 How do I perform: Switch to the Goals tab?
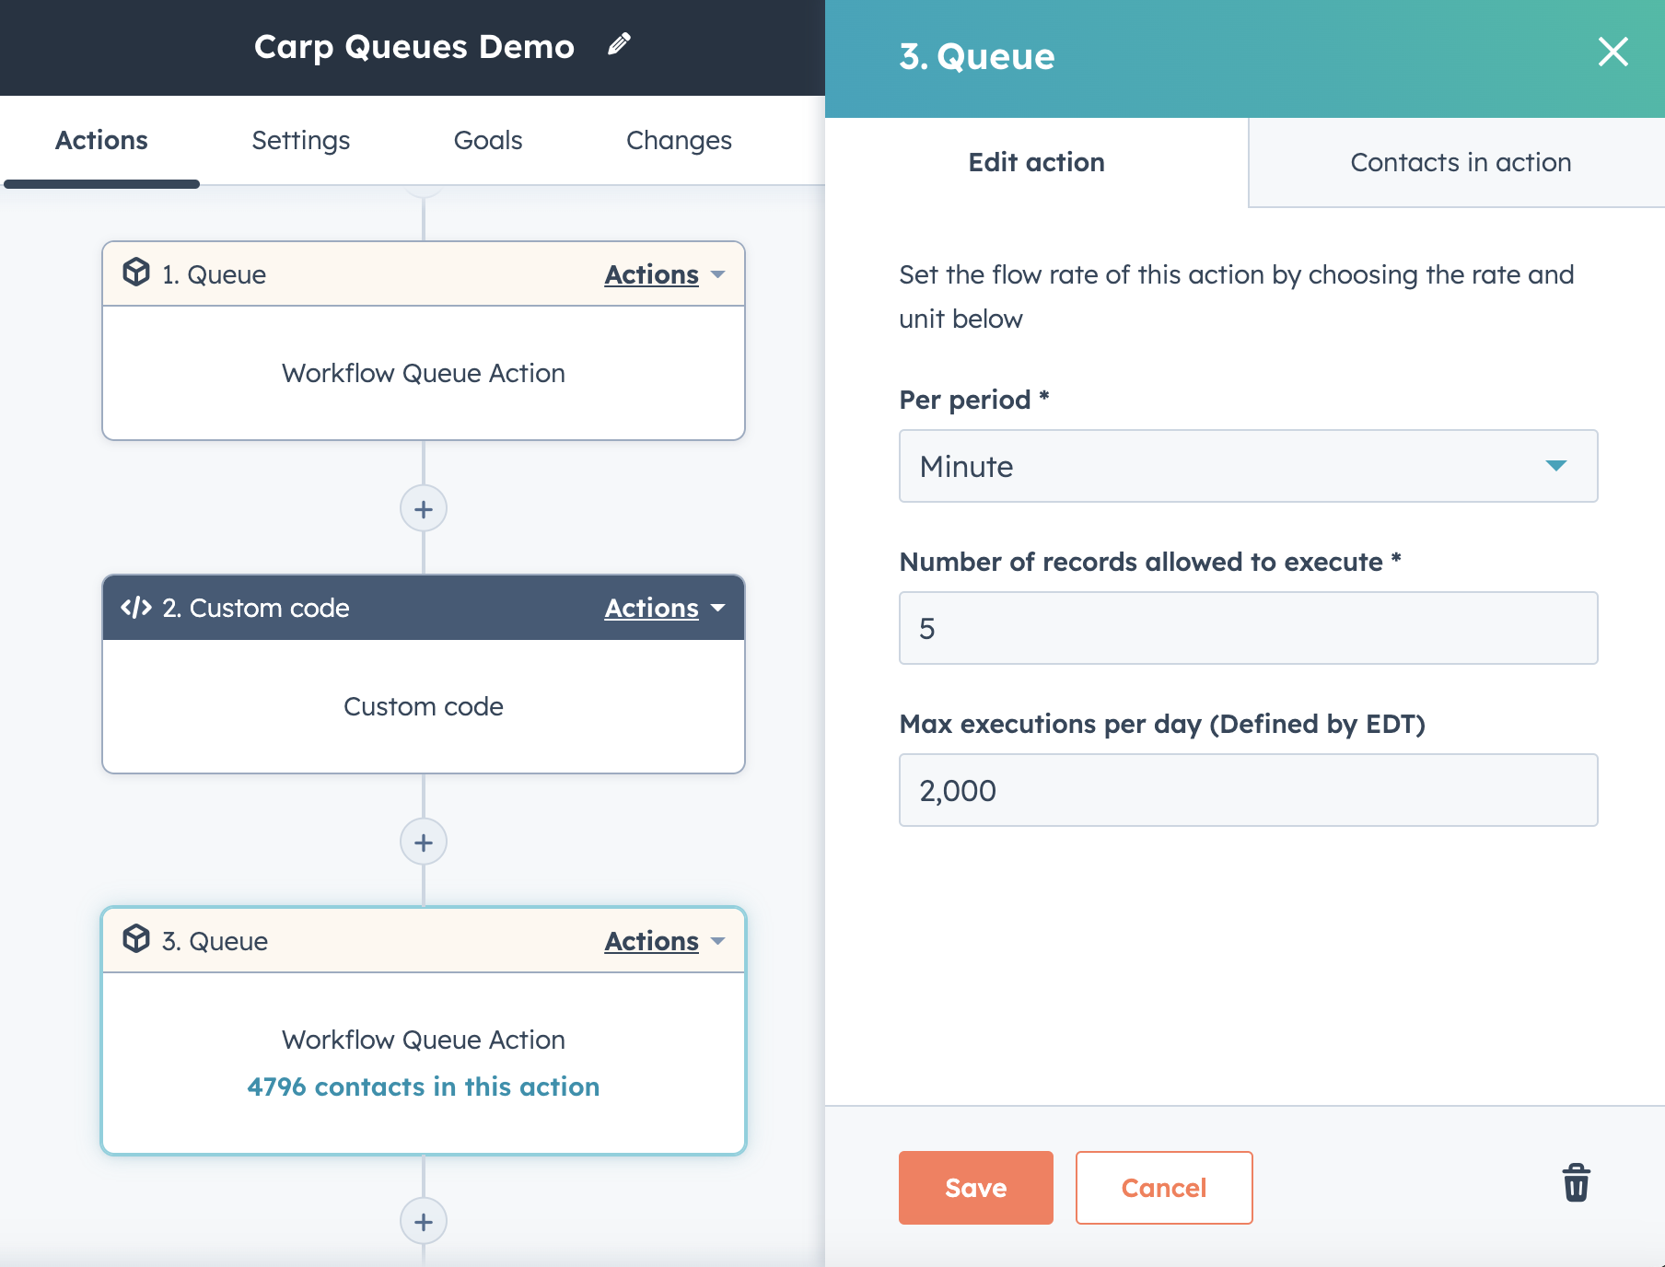pyautogui.click(x=487, y=140)
